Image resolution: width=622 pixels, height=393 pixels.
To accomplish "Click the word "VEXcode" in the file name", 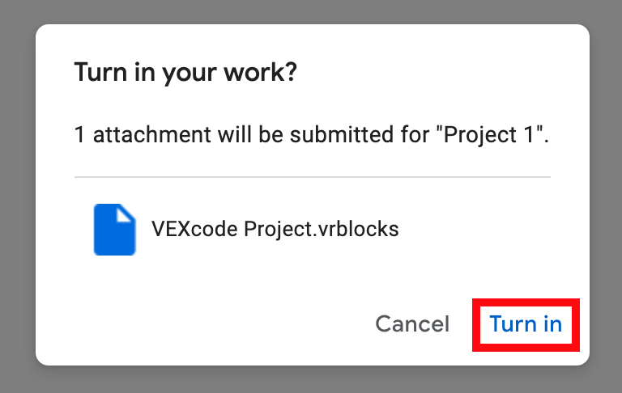I will pyautogui.click(x=195, y=230).
